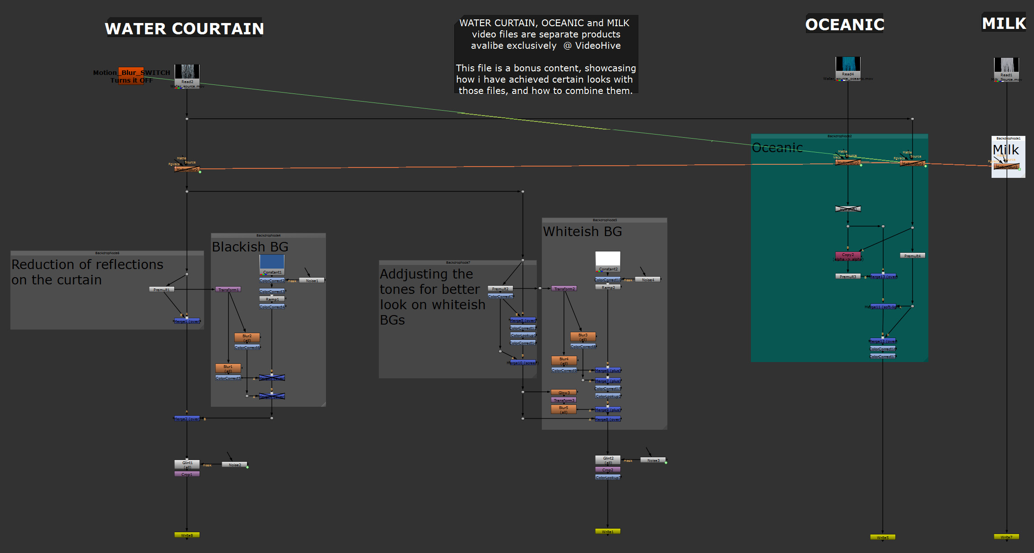Select the Blur4 node
This screenshot has width=1034, height=553.
pos(564,361)
